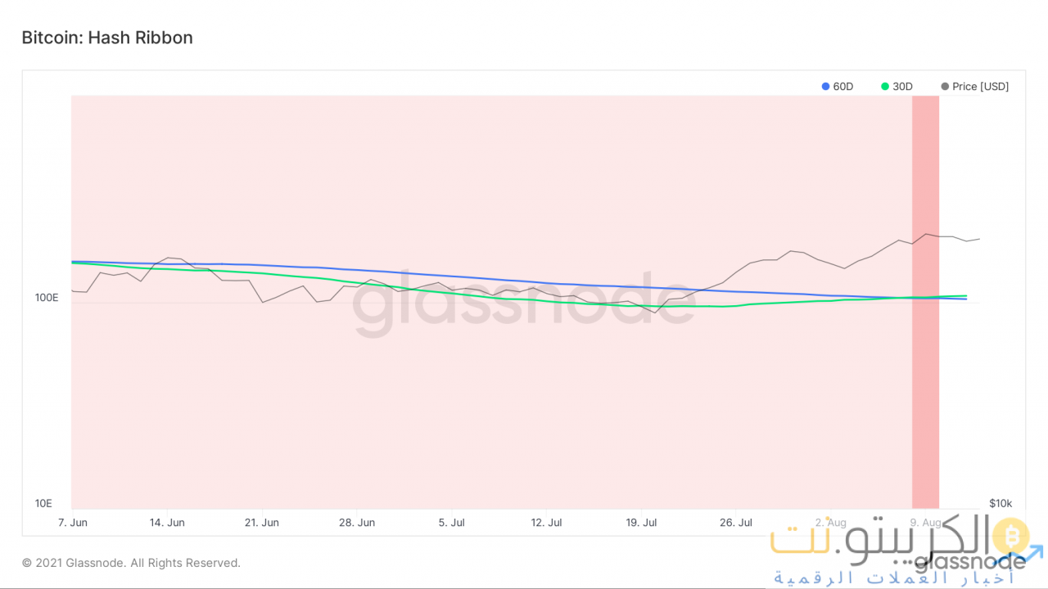This screenshot has height=589, width=1048.
Task: Click the gray dot beside Price [USD]
Action: click(946, 87)
